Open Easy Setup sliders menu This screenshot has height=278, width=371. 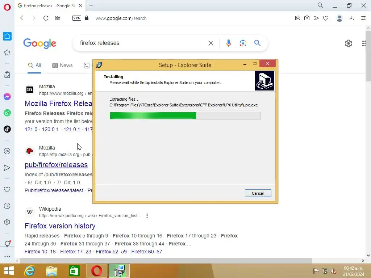[363, 18]
